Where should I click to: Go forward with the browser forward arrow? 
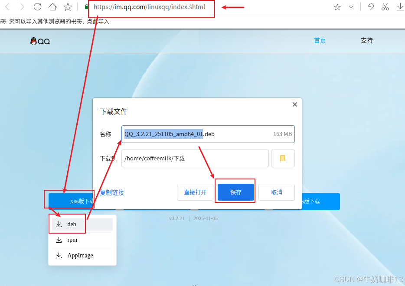(22, 6)
